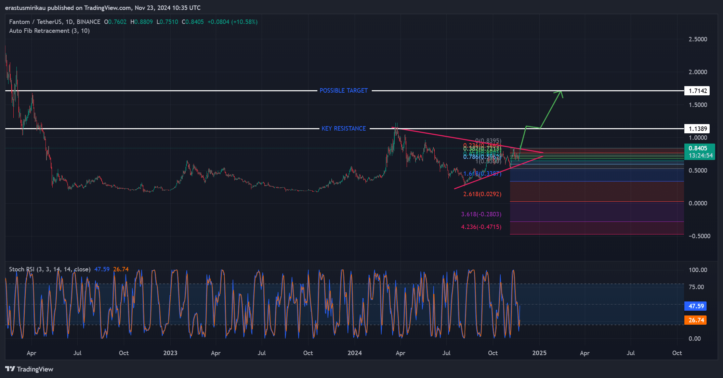Click the 1.5000 price axis label
Screen dimensions: 723x378
point(698,105)
